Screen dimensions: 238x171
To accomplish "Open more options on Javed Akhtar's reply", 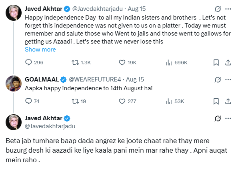I will pyautogui.click(x=228, y=118).
